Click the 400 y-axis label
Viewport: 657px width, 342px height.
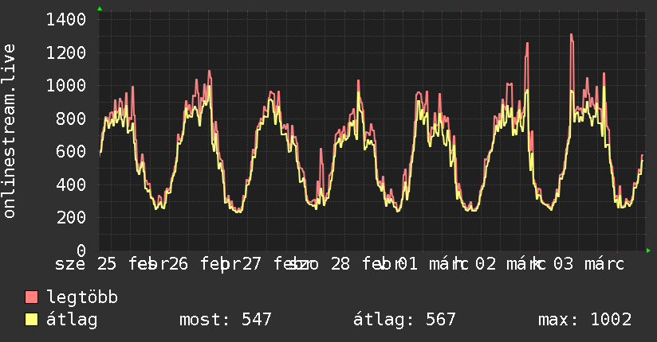coord(71,185)
